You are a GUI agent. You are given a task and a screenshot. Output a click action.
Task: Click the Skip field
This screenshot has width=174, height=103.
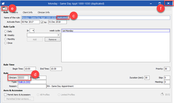click(167, 78)
